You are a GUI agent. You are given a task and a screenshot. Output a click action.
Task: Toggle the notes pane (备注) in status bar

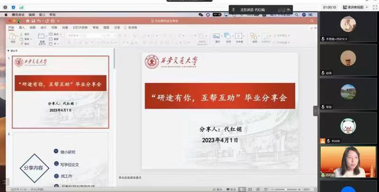tap(217, 190)
